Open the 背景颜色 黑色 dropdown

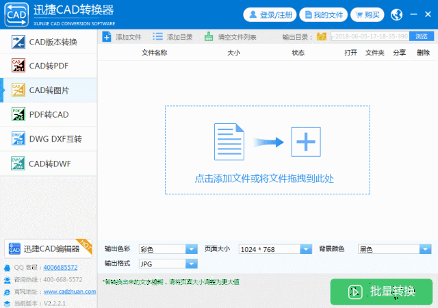pos(395,249)
